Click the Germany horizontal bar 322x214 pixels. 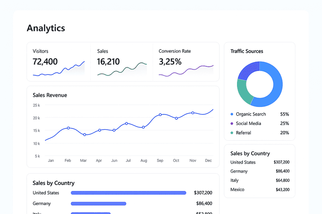click(98, 204)
